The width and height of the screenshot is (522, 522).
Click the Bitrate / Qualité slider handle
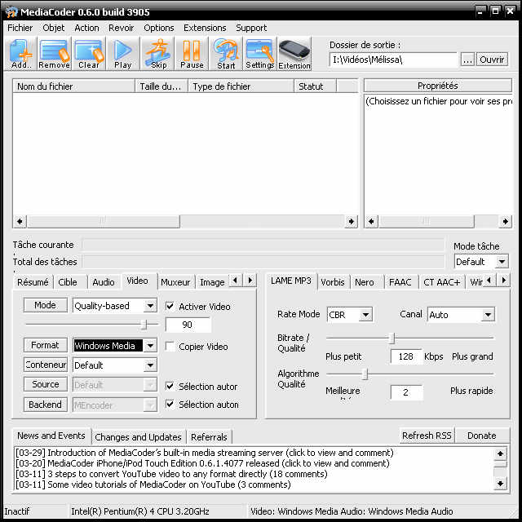point(392,338)
